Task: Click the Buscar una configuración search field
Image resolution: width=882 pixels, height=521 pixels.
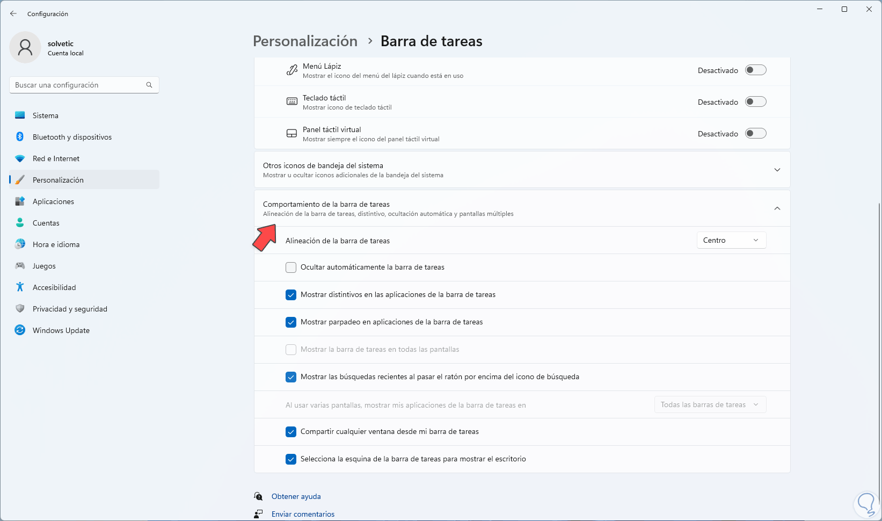Action: point(78,85)
